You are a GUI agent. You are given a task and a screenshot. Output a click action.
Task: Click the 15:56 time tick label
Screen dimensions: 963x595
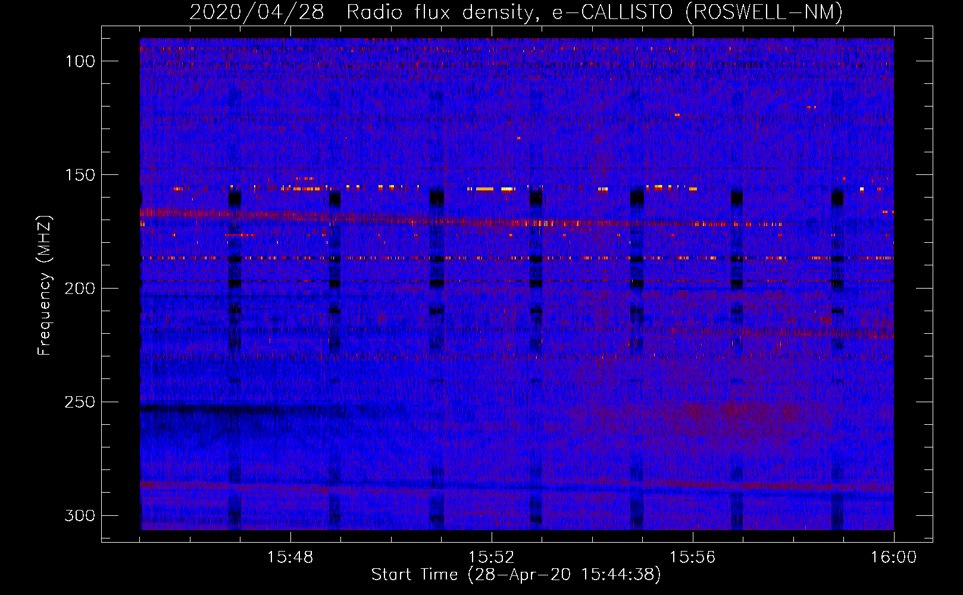[692, 558]
